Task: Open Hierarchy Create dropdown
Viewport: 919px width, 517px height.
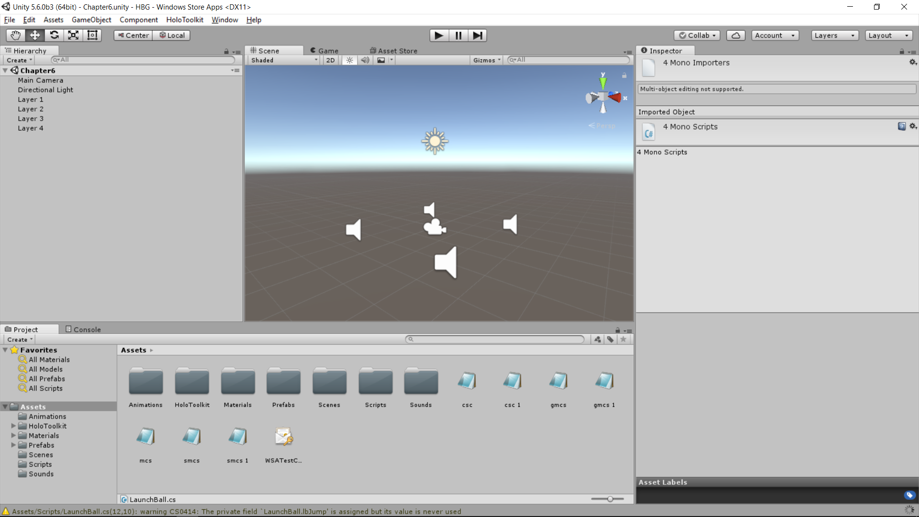Action: click(20, 60)
